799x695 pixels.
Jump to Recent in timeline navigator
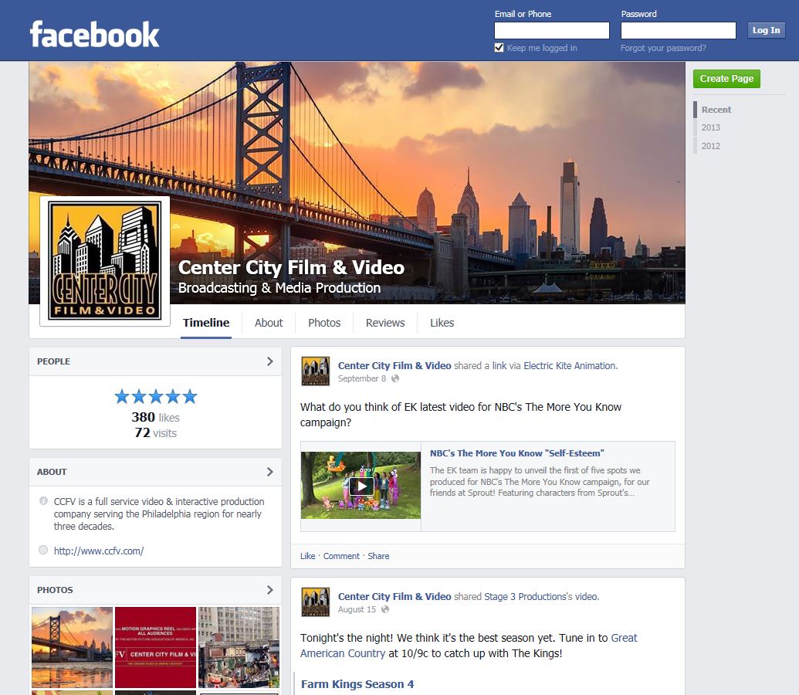pos(716,110)
